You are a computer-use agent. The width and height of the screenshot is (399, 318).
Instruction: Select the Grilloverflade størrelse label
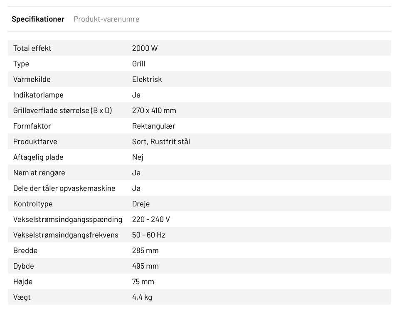(63, 110)
